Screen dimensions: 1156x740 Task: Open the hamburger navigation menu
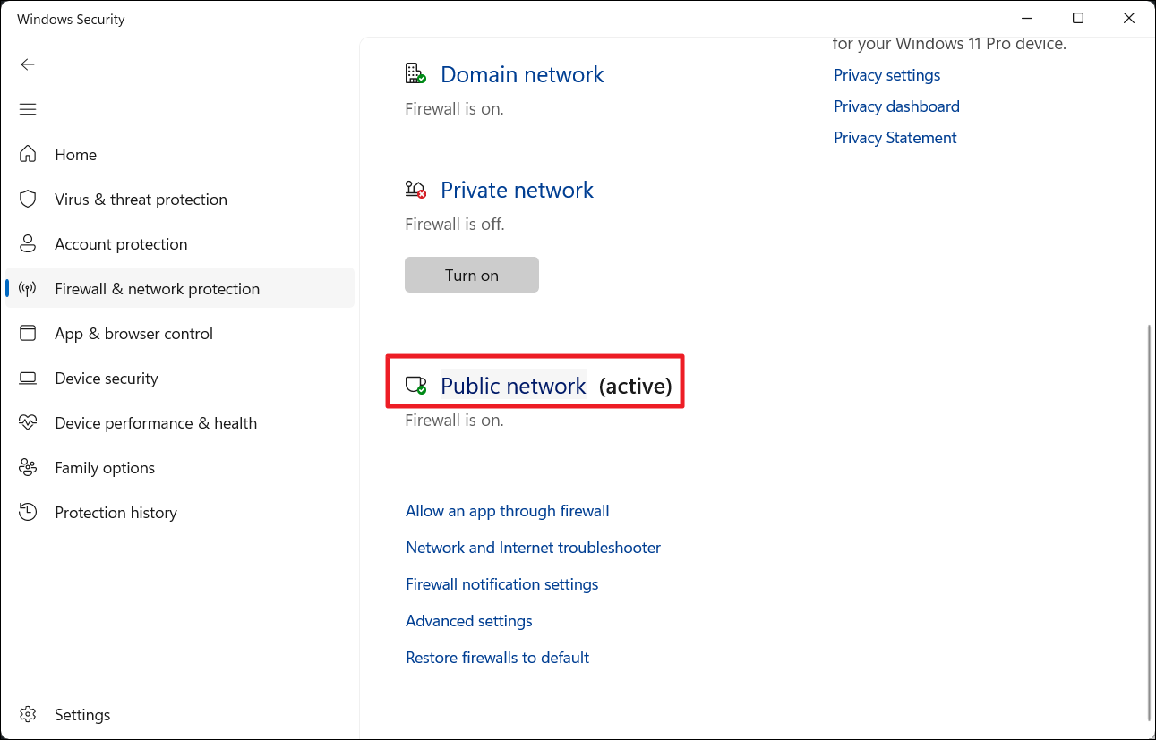point(28,108)
